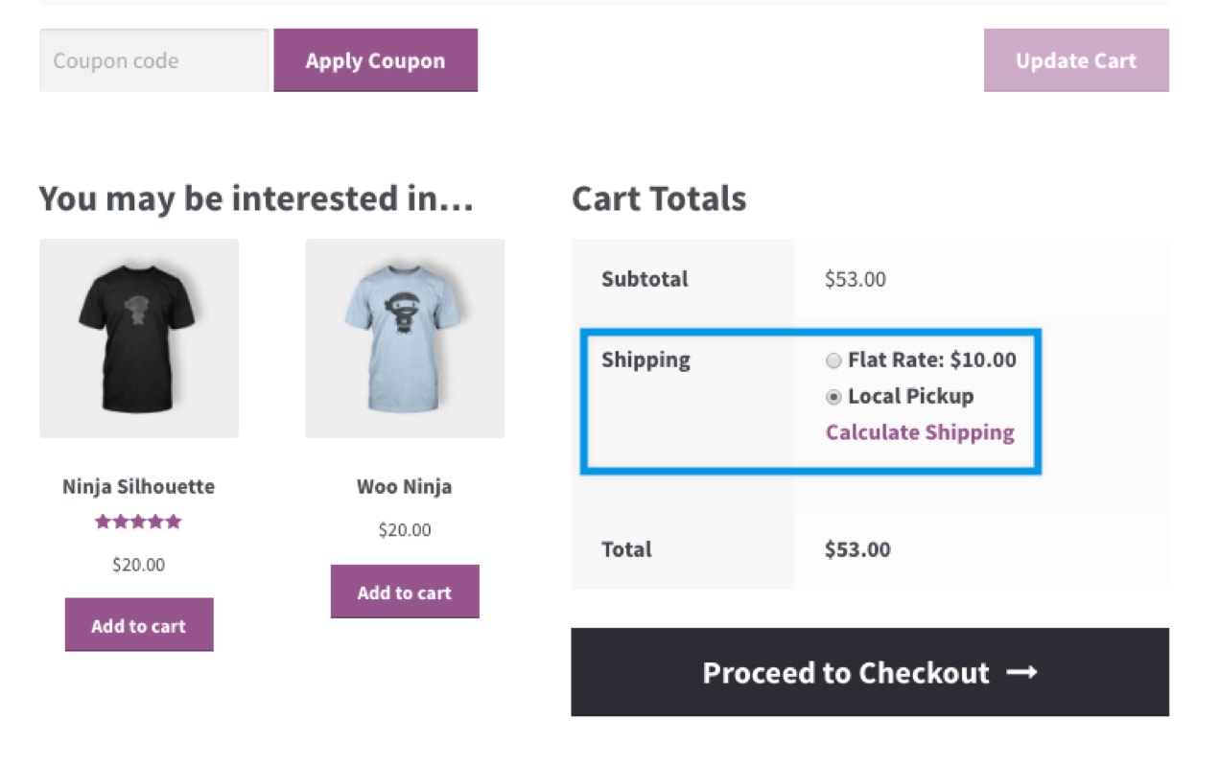The width and height of the screenshot is (1220, 767).
Task: Click the Ninja Silhouette shirt thumbnail
Action: tap(138, 337)
